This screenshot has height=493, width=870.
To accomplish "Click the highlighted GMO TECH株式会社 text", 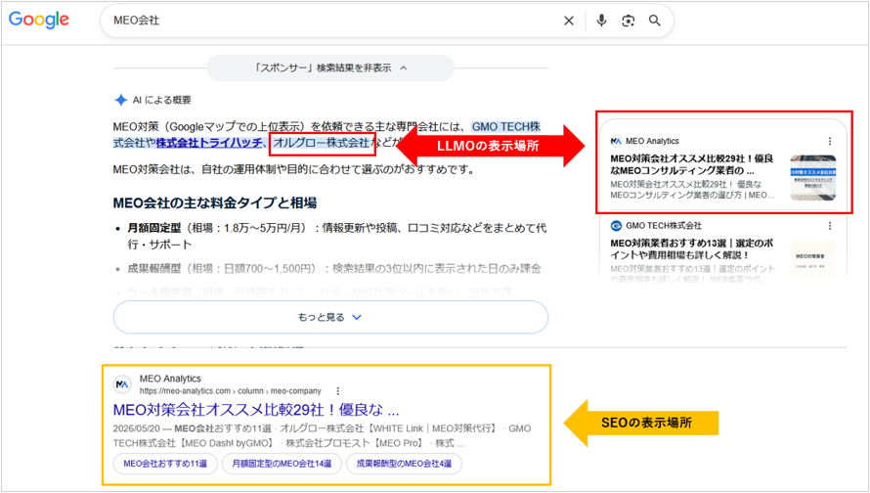I will 506,126.
